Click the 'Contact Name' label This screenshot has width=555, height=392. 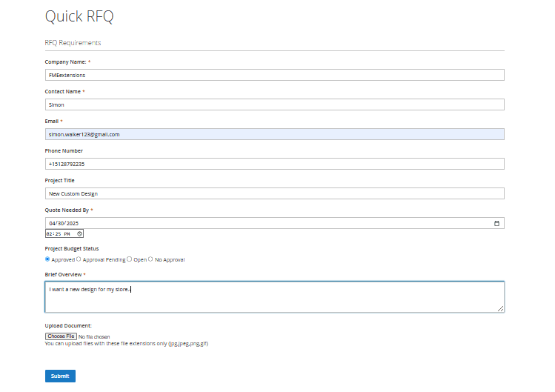63,91
